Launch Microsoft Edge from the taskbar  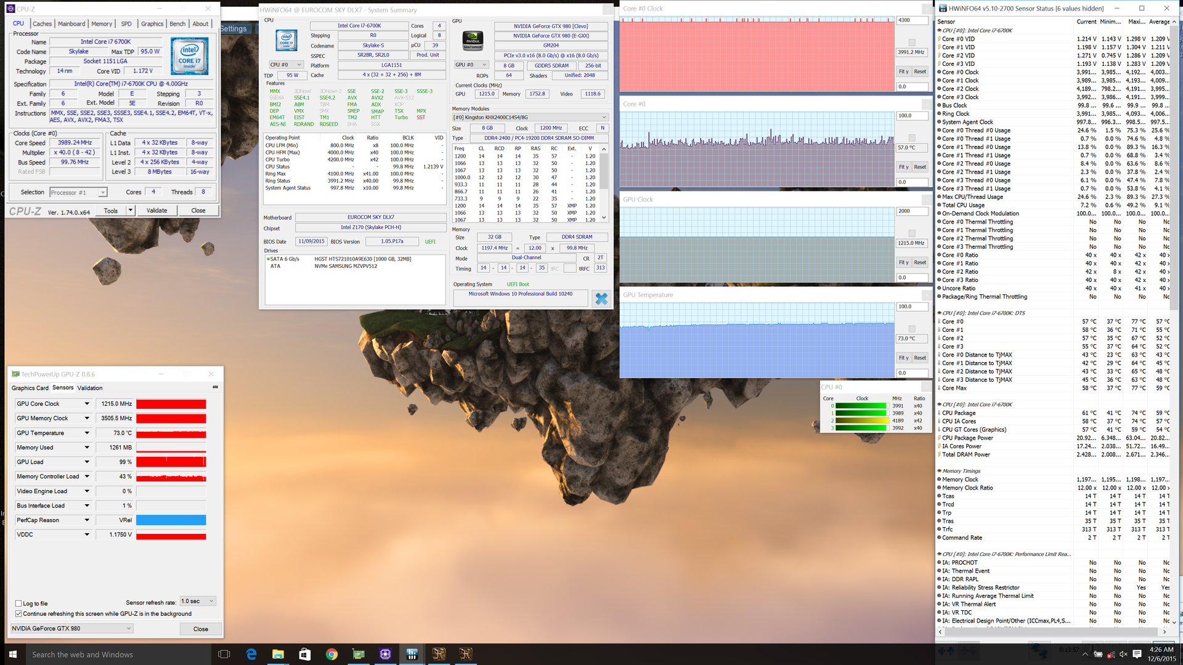point(251,654)
